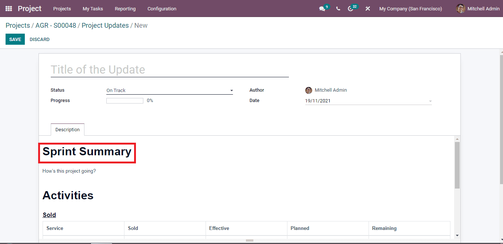Click the Author's profile picture
The height and width of the screenshot is (244, 503).
(x=309, y=90)
